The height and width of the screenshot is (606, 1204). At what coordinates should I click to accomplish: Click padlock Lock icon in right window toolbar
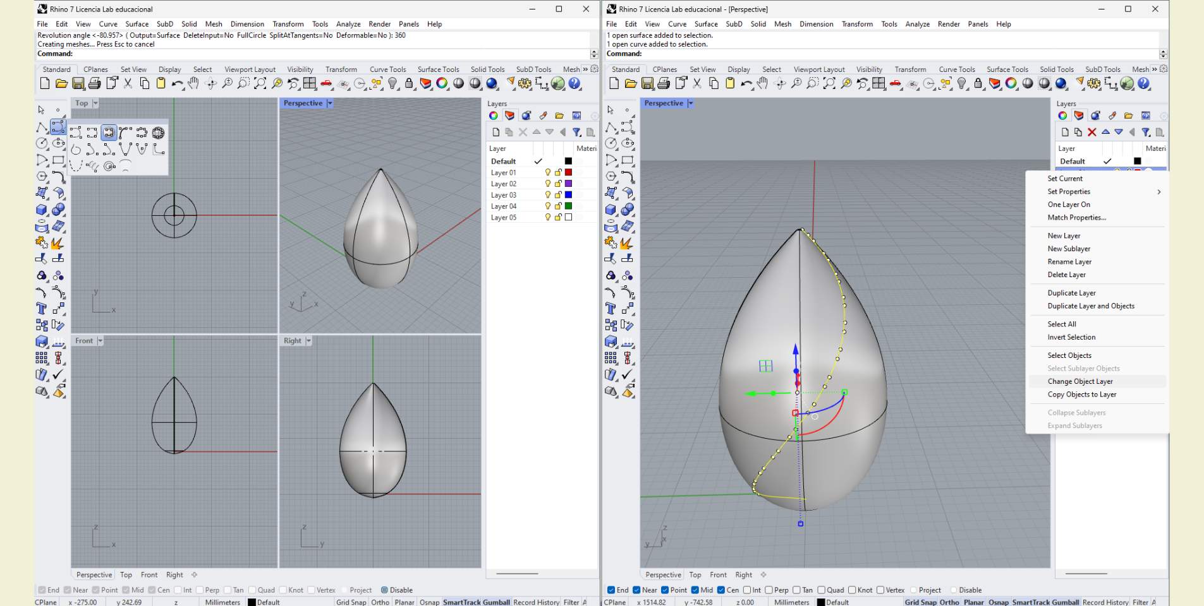coord(978,83)
